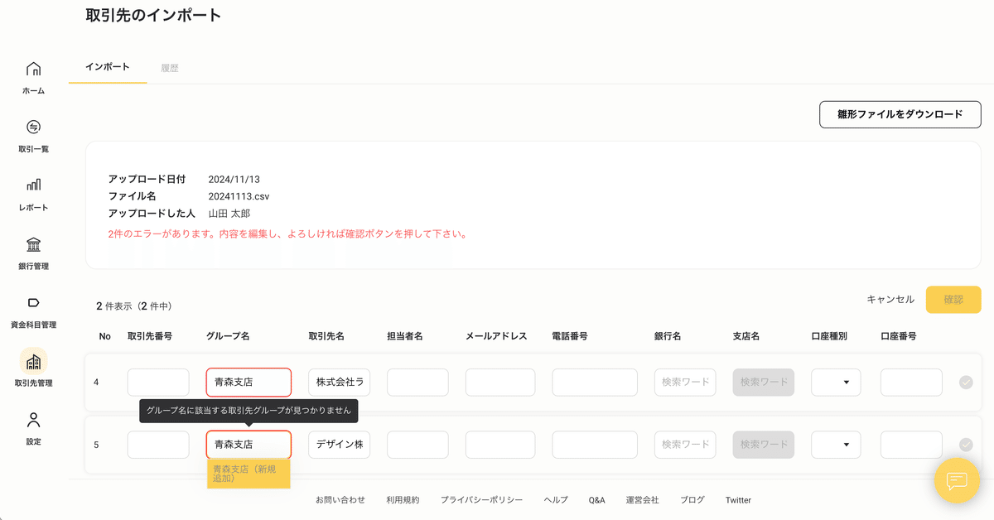The width and height of the screenshot is (994, 520).
Task: Open the プライバシーポリシー footer link
Action: pyautogui.click(x=481, y=500)
